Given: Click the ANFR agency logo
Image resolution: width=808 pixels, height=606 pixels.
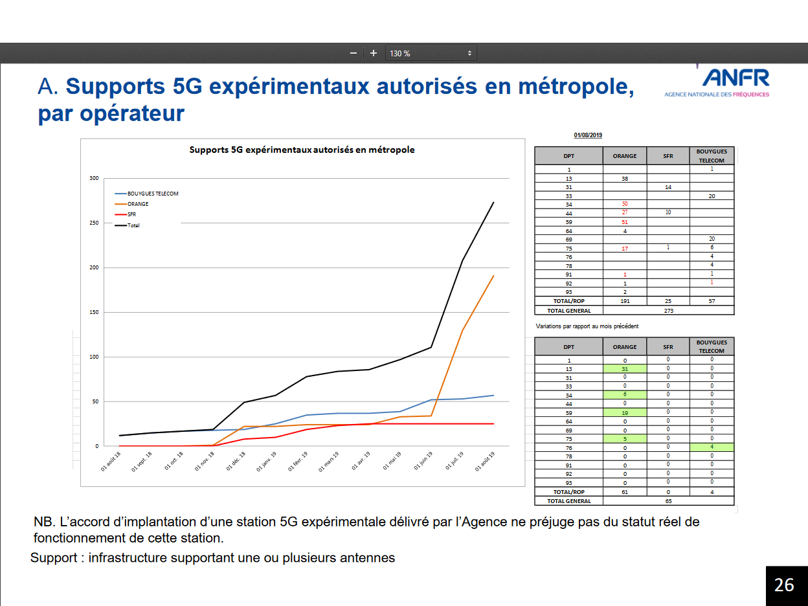Looking at the screenshot, I should click(x=717, y=81).
